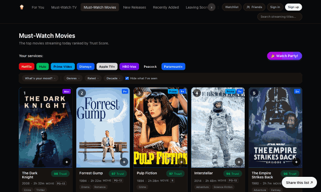Click the P+ badge on Pulp Fiction poster

[x=182, y=91]
